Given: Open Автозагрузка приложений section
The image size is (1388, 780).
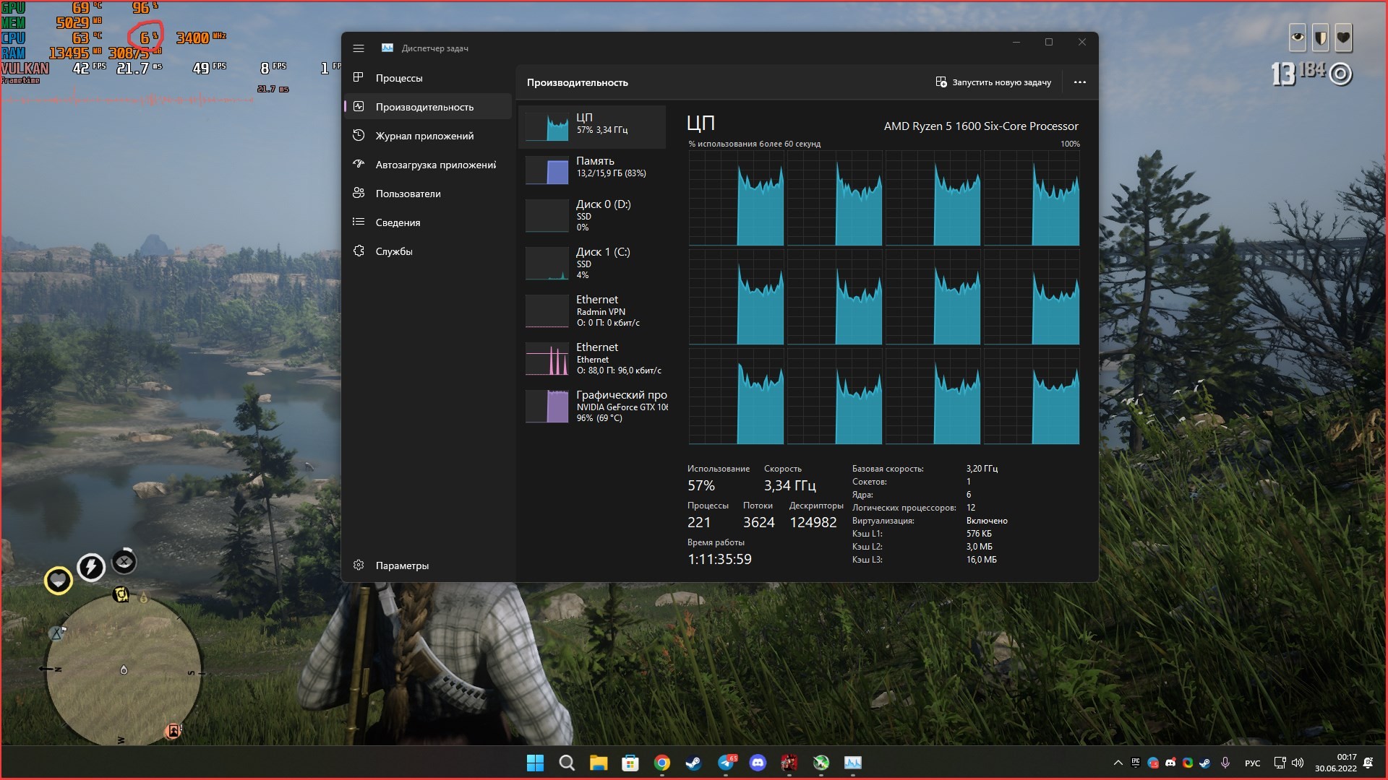Looking at the screenshot, I should pos(427,165).
